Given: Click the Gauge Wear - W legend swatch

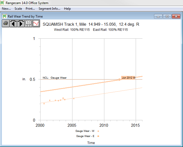Looking at the screenshot, I should (98, 131).
